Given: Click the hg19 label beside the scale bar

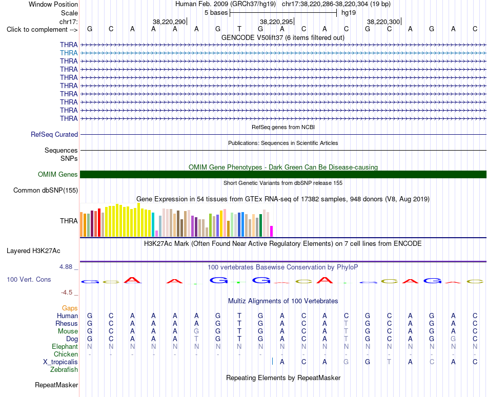Looking at the screenshot, I should tap(349, 13).
